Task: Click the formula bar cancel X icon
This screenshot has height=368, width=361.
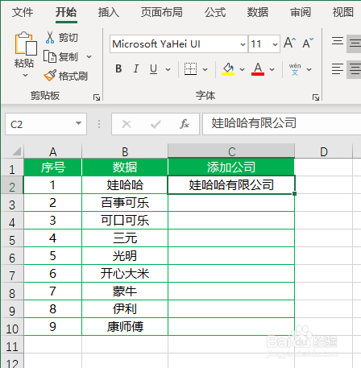Action: point(127,124)
